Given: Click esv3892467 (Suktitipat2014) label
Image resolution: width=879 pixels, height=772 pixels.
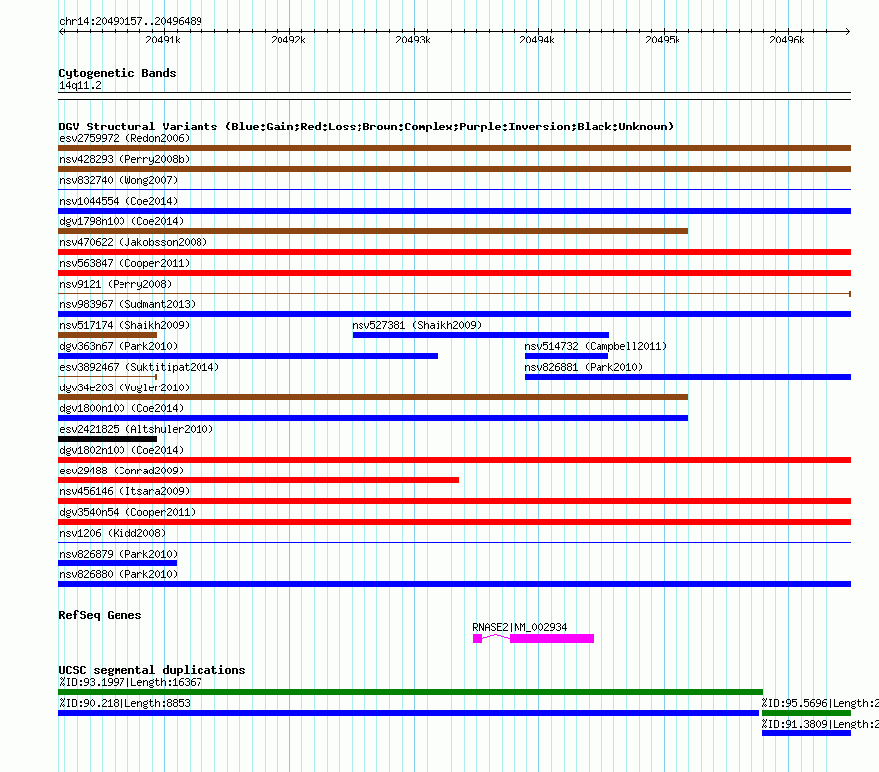Looking at the screenshot, I should (139, 367).
